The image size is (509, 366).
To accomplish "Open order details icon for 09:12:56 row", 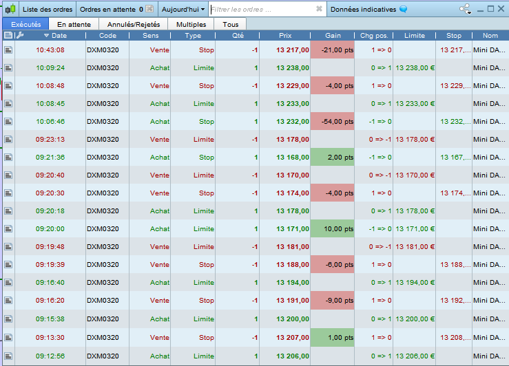I will click(8, 356).
